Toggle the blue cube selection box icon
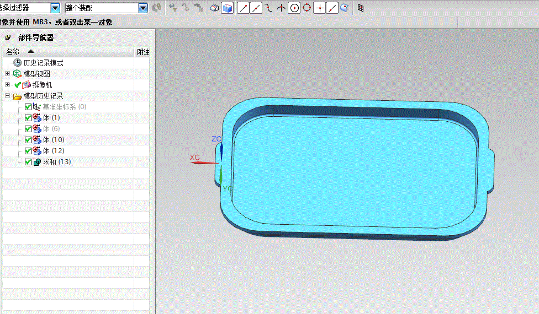 click(227, 8)
